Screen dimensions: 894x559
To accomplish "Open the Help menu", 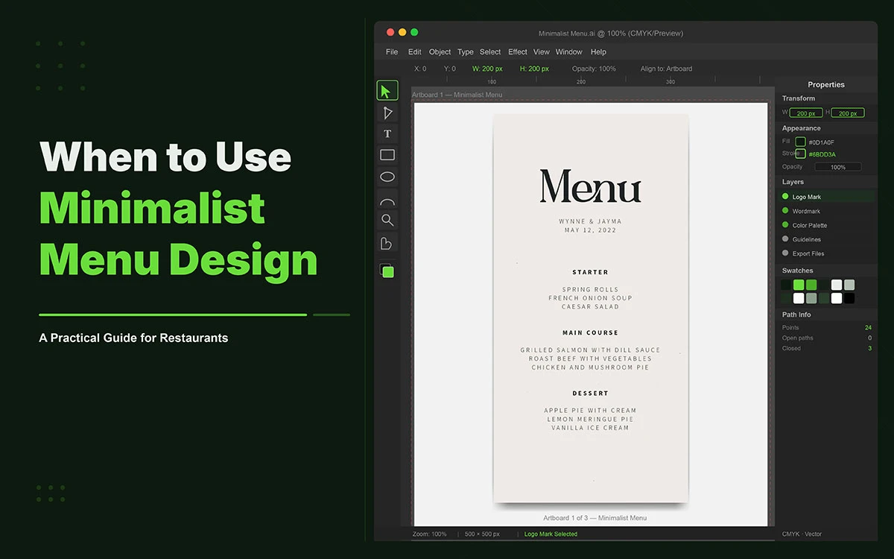I will [x=598, y=52].
